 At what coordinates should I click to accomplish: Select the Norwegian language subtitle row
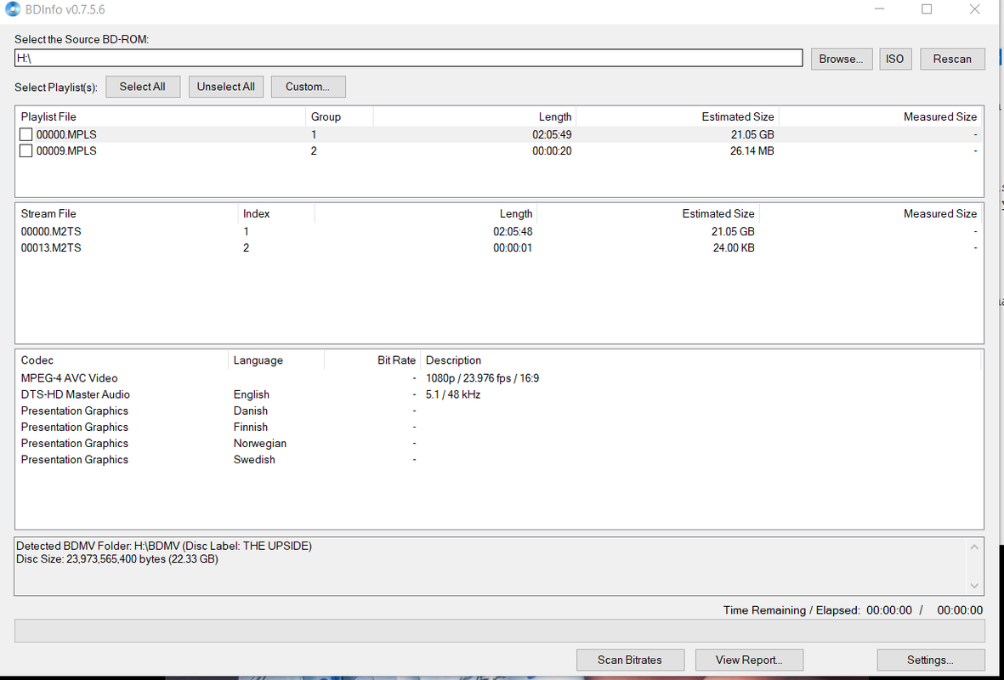[x=499, y=443]
